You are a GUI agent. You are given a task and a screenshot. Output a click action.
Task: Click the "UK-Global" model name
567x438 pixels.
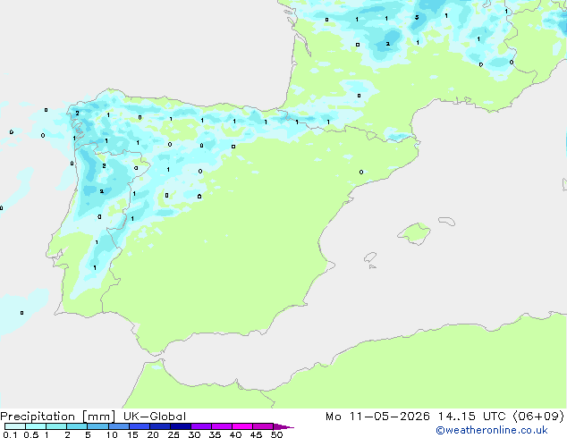tap(155, 417)
